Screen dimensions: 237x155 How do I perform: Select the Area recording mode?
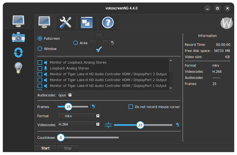pyautogui.click(x=76, y=43)
